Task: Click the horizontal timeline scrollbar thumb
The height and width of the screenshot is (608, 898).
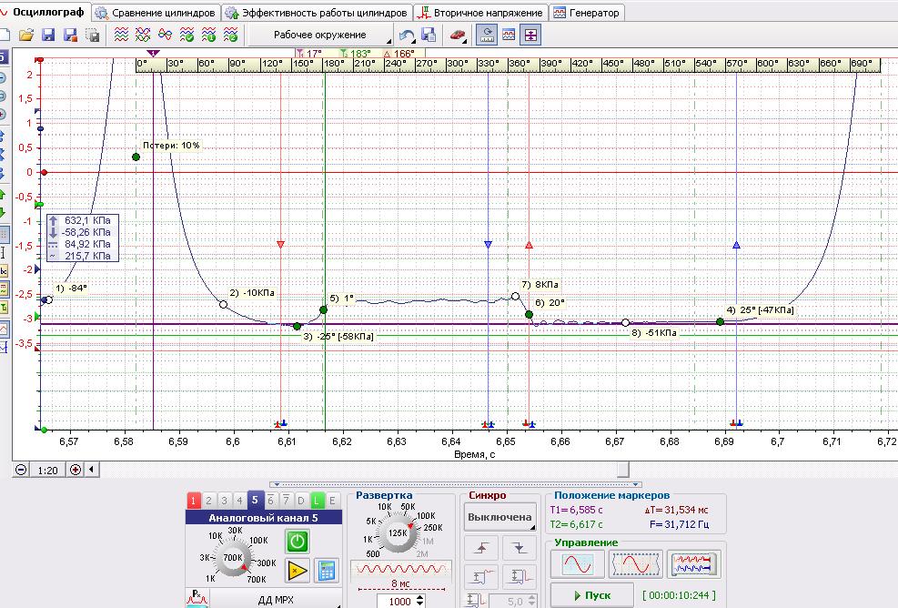Action: tap(623, 470)
